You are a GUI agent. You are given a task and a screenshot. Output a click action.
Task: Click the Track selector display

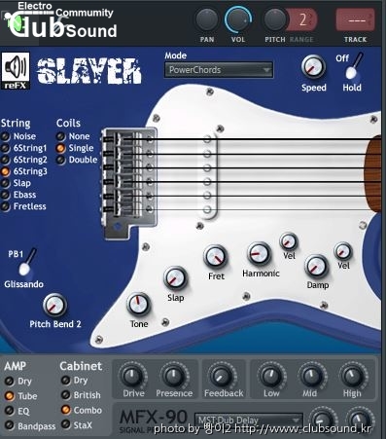point(356,19)
